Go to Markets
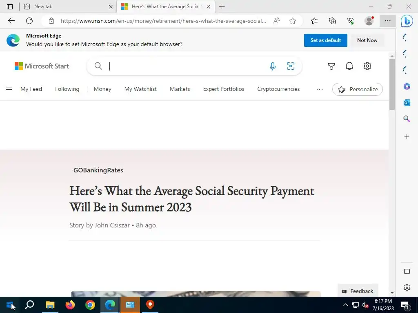This screenshot has height=313, width=418. 180,89
